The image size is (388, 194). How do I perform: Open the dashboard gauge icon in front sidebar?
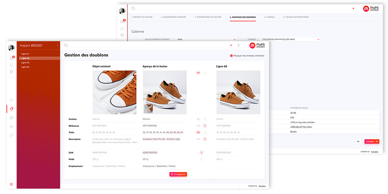(12, 100)
